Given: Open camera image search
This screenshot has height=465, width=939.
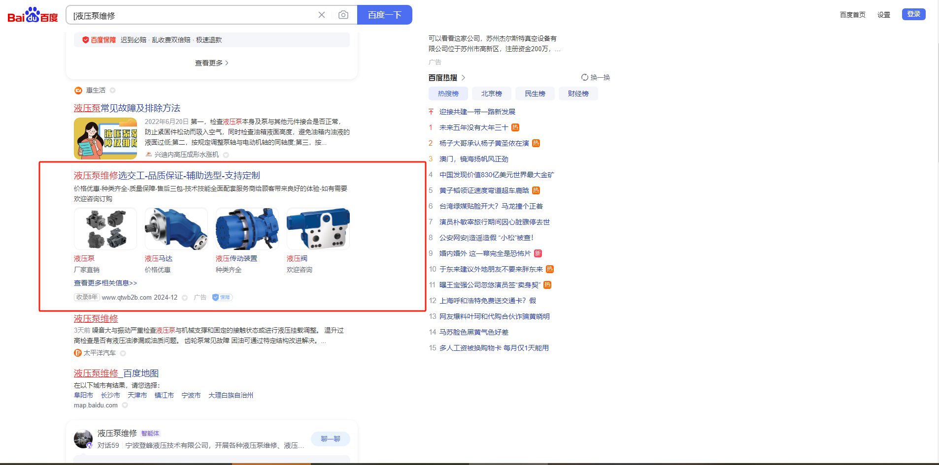Looking at the screenshot, I should (x=343, y=15).
